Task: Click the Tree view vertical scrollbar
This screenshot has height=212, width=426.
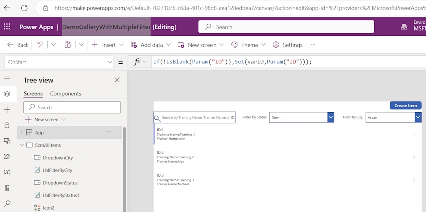Action: tap(124, 169)
